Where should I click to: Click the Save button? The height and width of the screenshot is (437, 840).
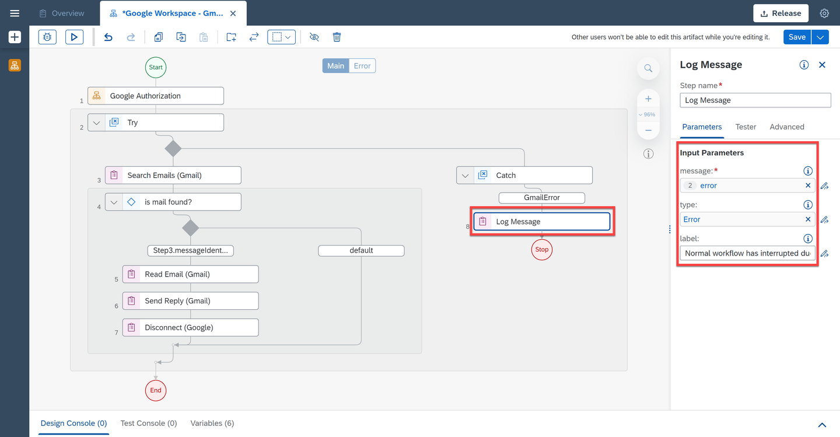797,37
